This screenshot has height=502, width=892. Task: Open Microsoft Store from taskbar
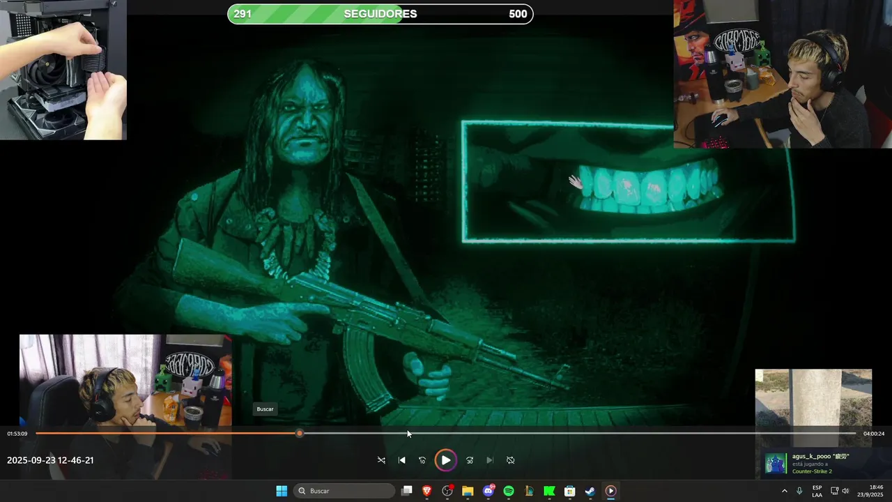(569, 491)
